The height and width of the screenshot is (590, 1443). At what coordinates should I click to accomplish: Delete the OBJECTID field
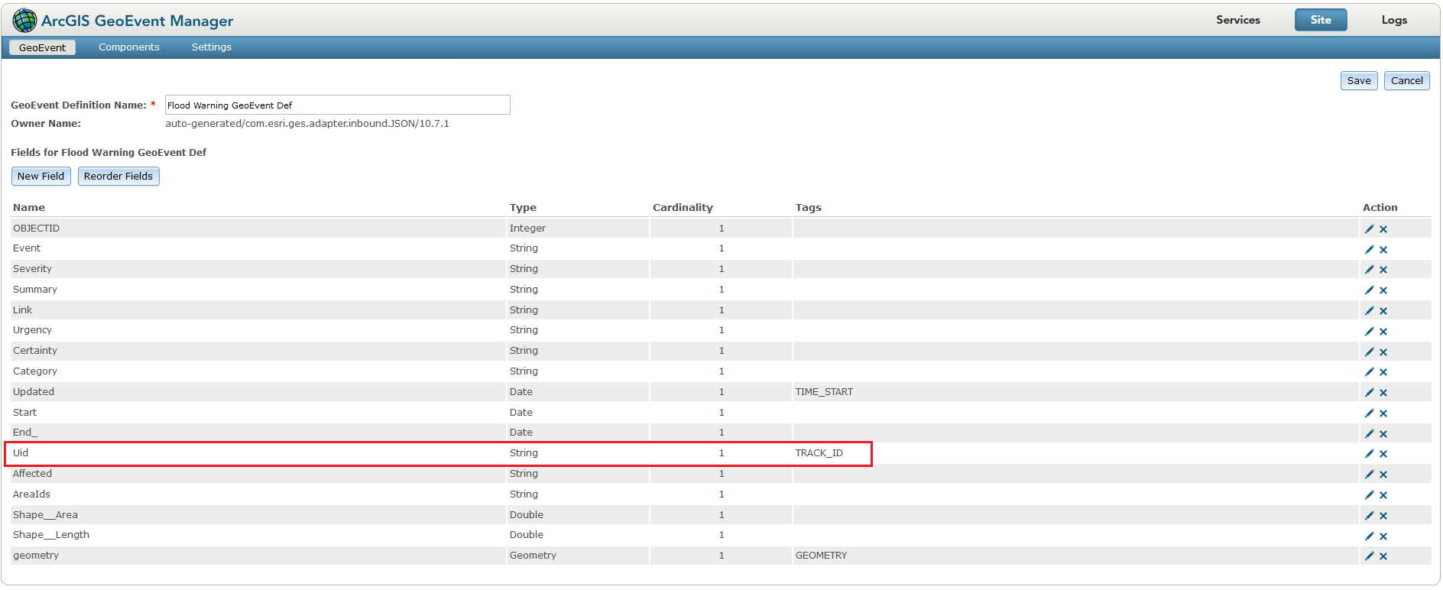(1383, 229)
